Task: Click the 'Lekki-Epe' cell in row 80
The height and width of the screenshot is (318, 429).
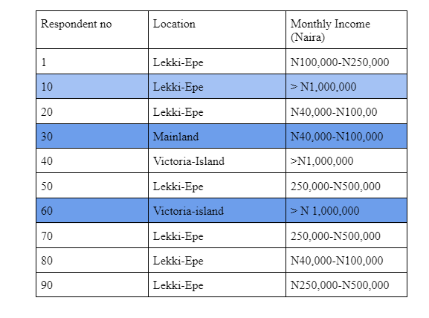Action: pos(217,260)
